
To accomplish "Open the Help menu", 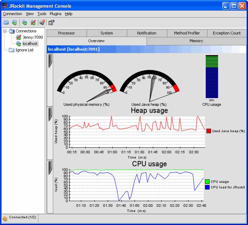I will pyautogui.click(x=69, y=14).
